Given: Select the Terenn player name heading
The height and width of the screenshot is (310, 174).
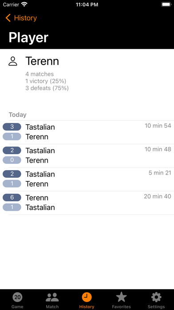Looking at the screenshot, I should tap(42, 61).
